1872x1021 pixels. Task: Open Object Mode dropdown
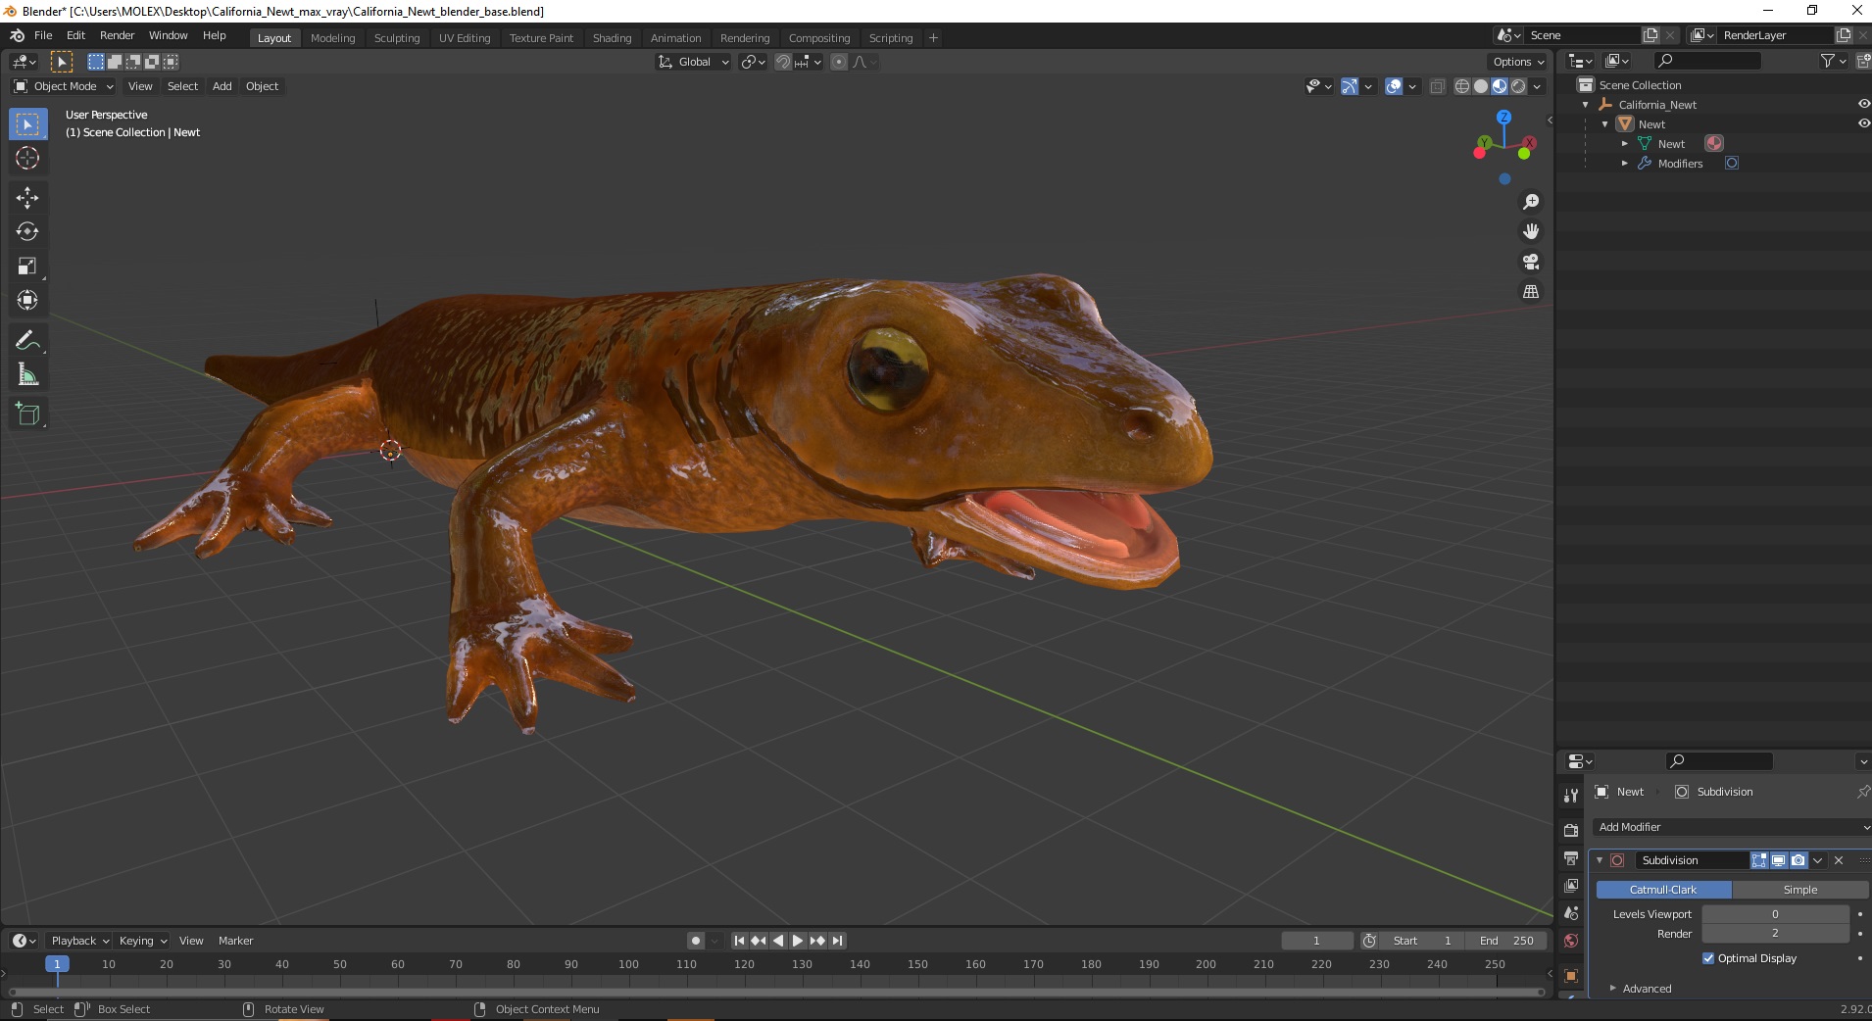(63, 86)
